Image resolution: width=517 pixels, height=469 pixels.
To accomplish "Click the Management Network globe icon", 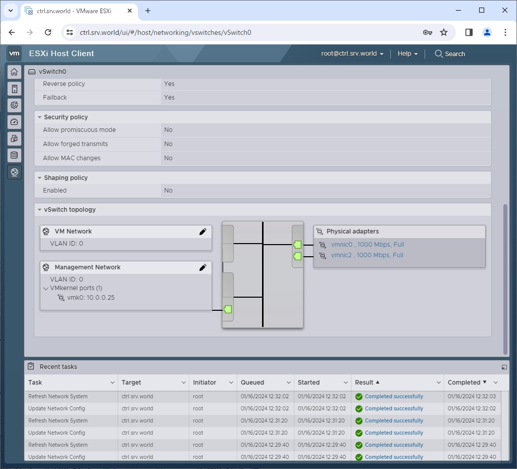I will pyautogui.click(x=46, y=267).
